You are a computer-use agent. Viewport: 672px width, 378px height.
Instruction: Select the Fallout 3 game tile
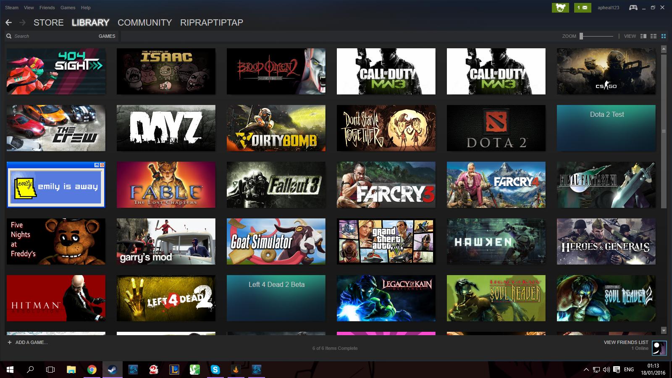click(276, 185)
